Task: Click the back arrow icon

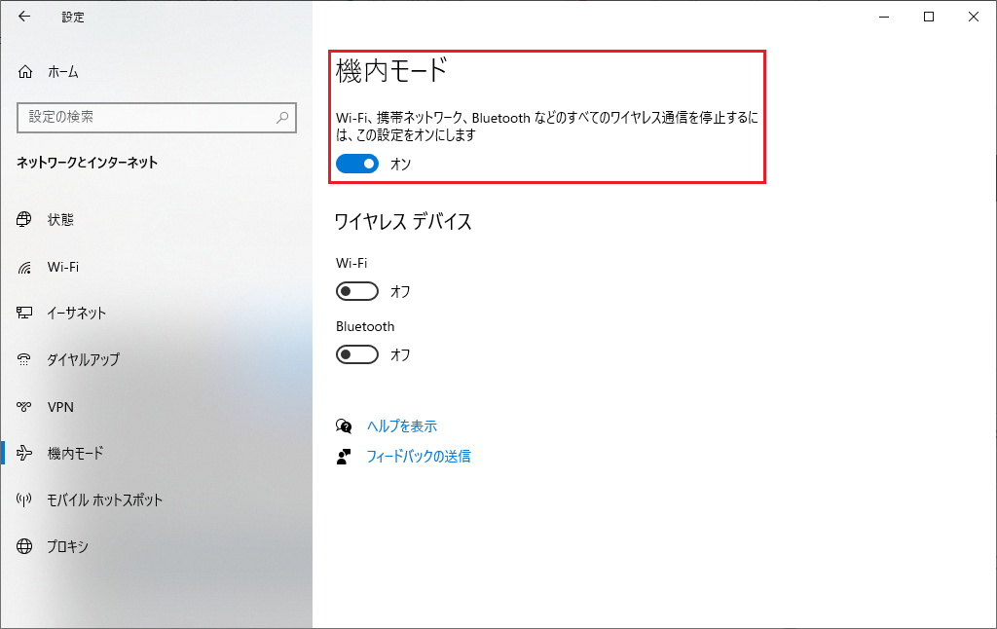Action: pyautogui.click(x=24, y=17)
